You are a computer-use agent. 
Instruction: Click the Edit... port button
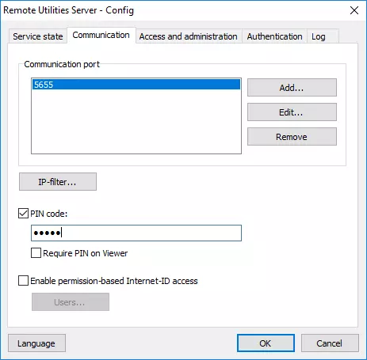coord(292,112)
